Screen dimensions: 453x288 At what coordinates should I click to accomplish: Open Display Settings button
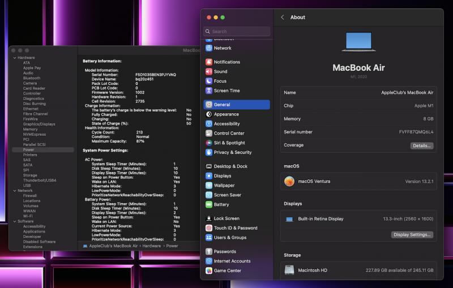click(x=412, y=235)
